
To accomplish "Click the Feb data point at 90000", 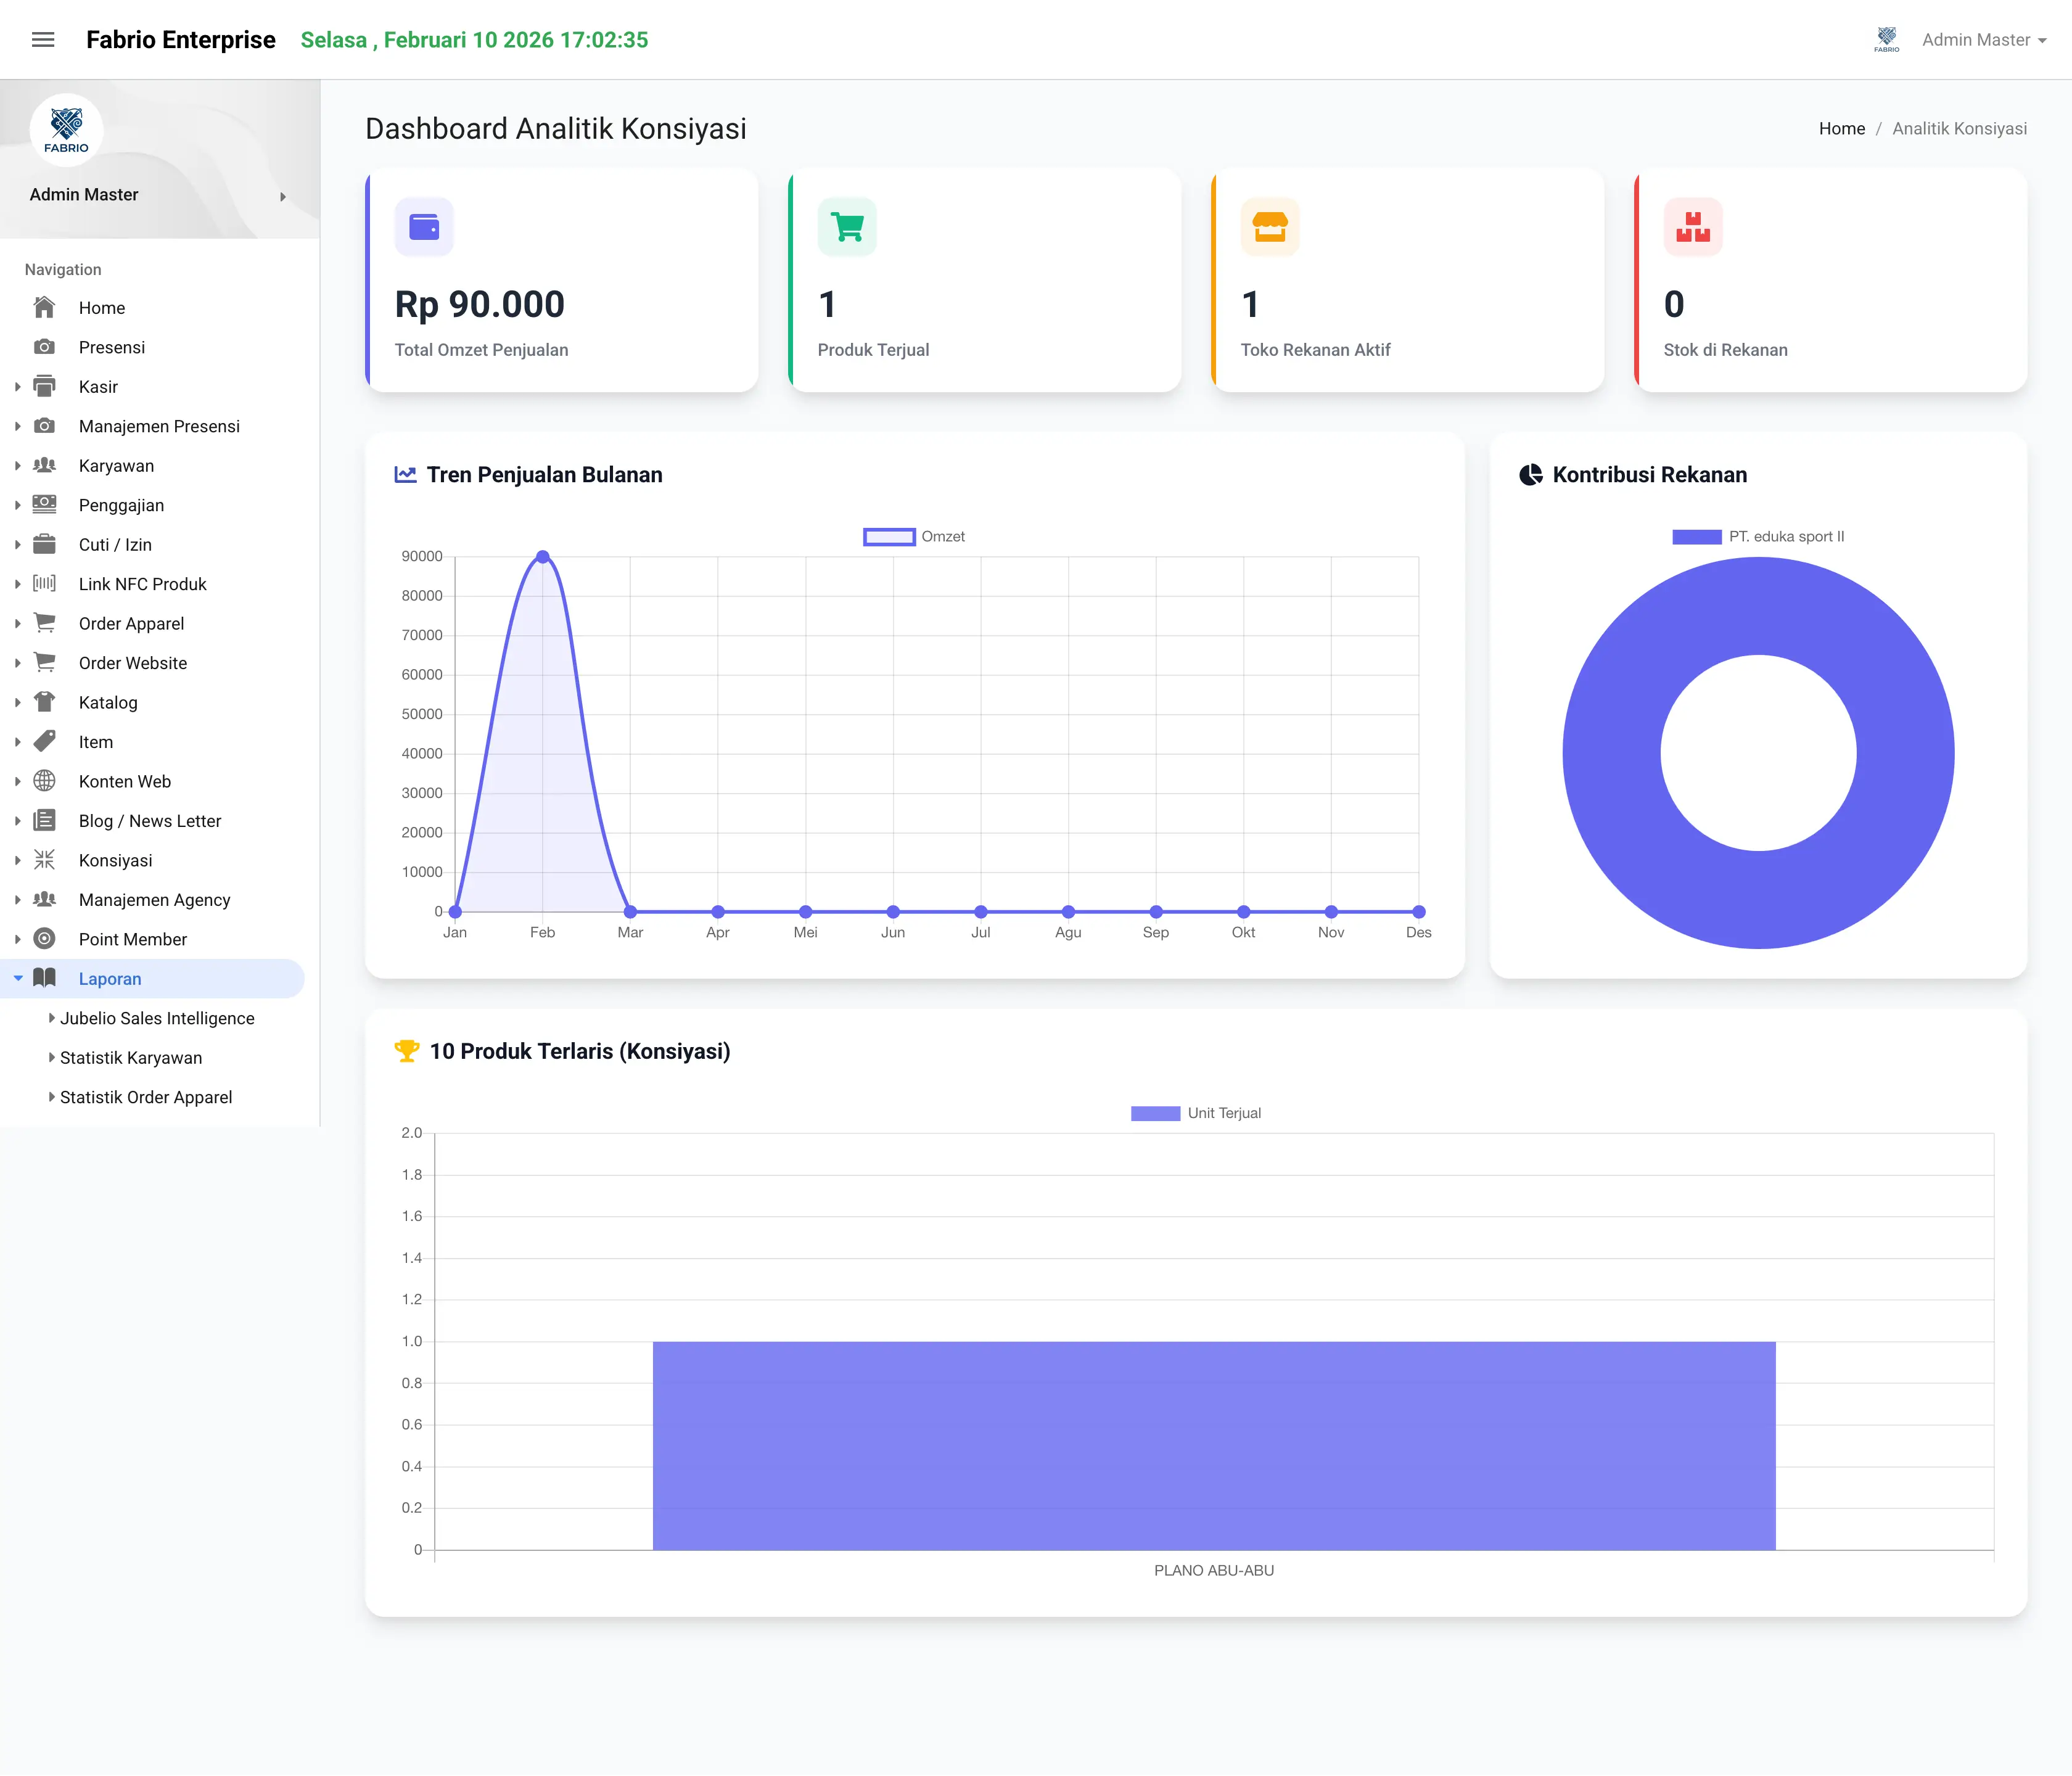I will (542, 556).
